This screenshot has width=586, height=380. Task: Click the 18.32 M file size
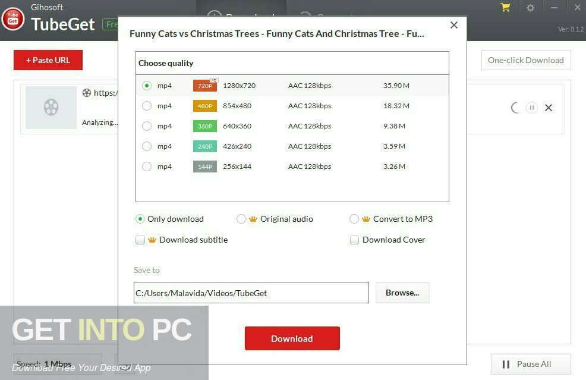[396, 106]
